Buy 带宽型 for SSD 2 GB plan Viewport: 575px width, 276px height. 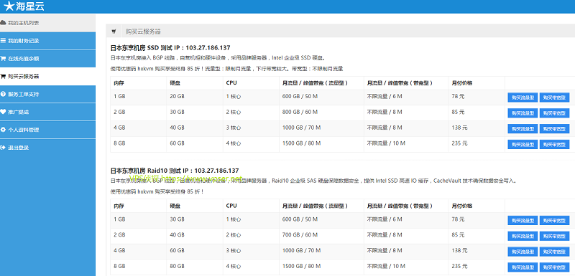click(554, 113)
